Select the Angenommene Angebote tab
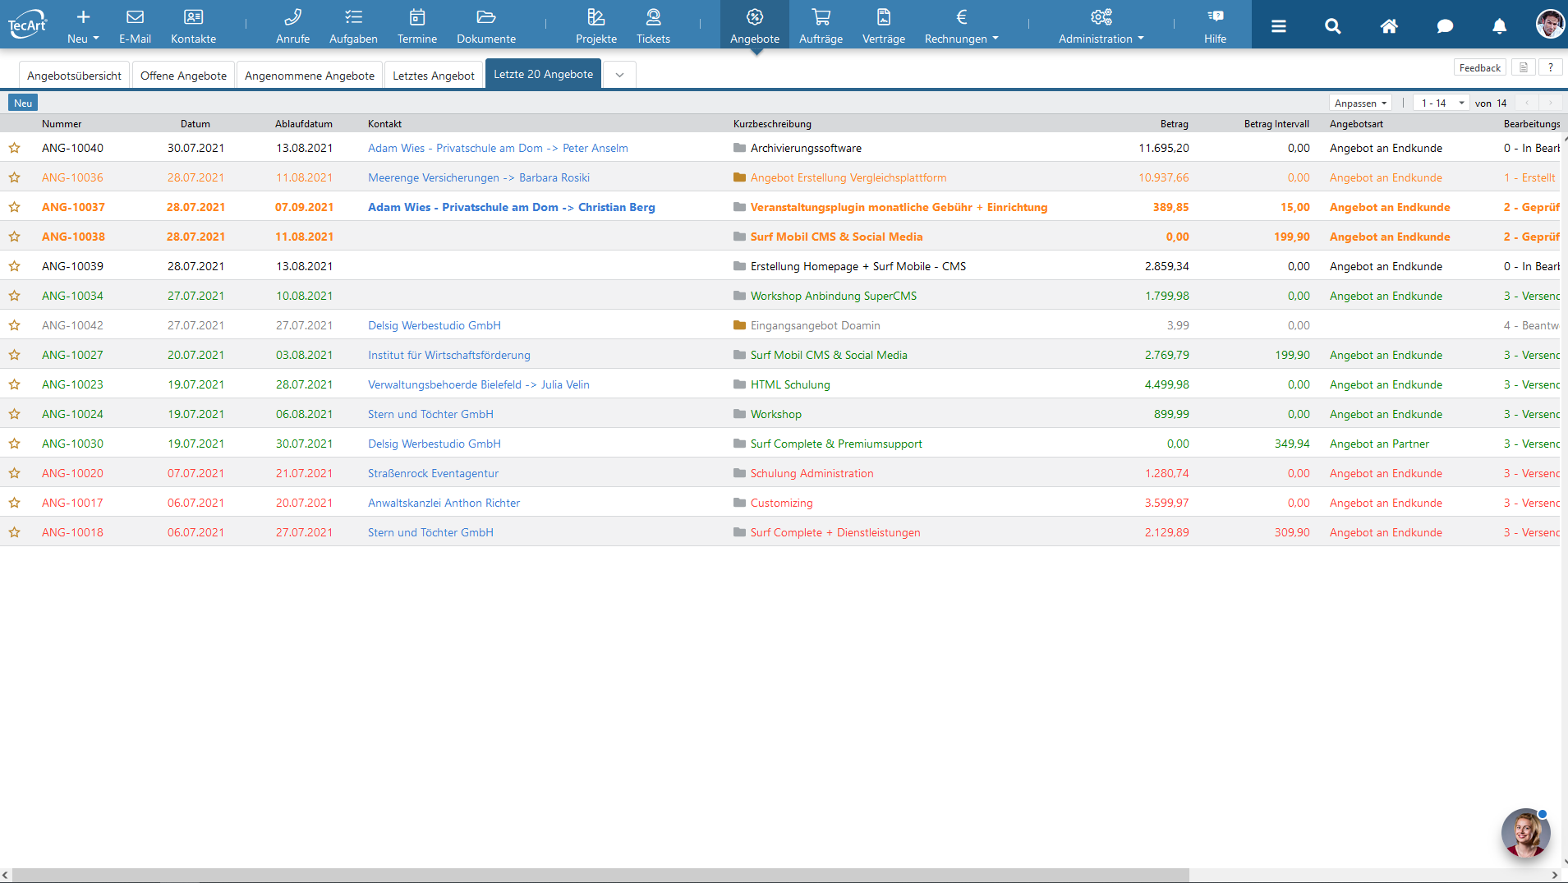Screen dimensions: 1568x883 [309, 76]
